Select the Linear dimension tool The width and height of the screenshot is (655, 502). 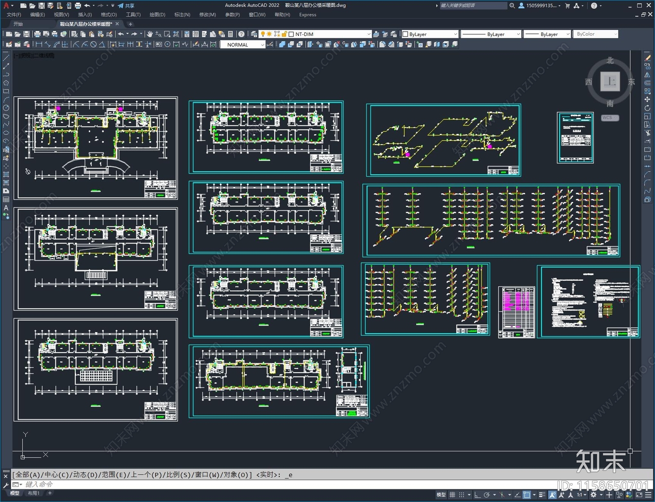pyautogui.click(x=39, y=45)
